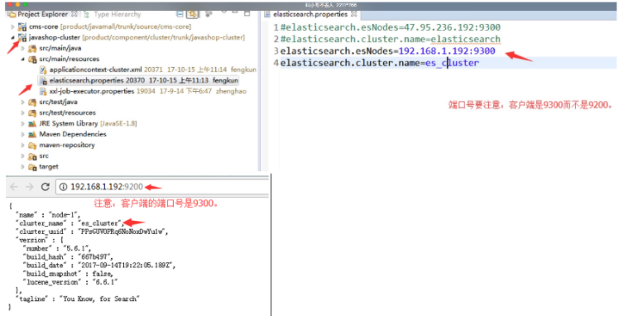
Task: Click the Project Explorer tab icon
Action: pos(12,14)
